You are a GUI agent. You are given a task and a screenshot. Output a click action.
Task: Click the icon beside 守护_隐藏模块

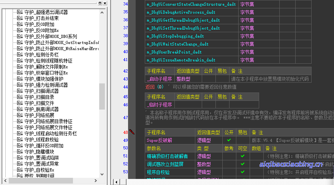click(x=20, y=152)
